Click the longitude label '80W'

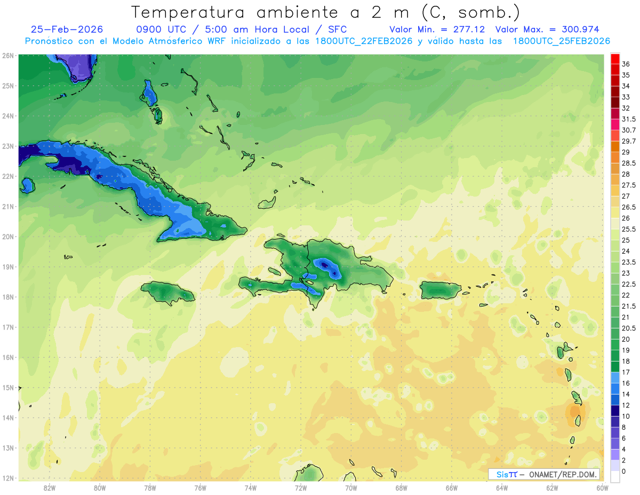100,488
